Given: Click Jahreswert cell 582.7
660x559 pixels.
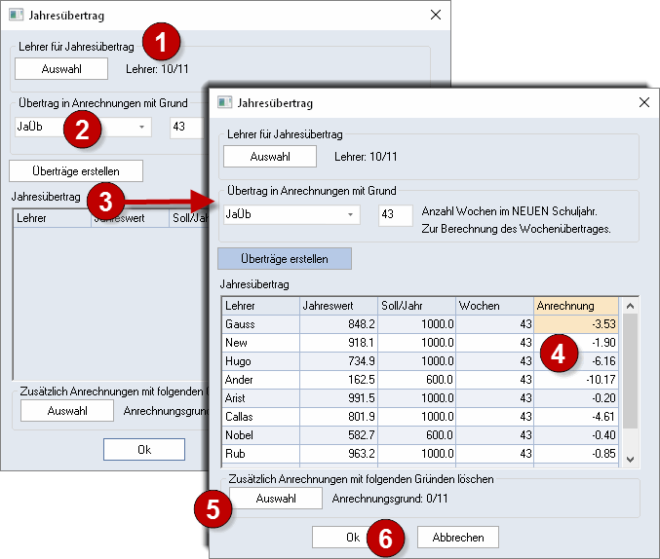Looking at the screenshot, I should (338, 435).
